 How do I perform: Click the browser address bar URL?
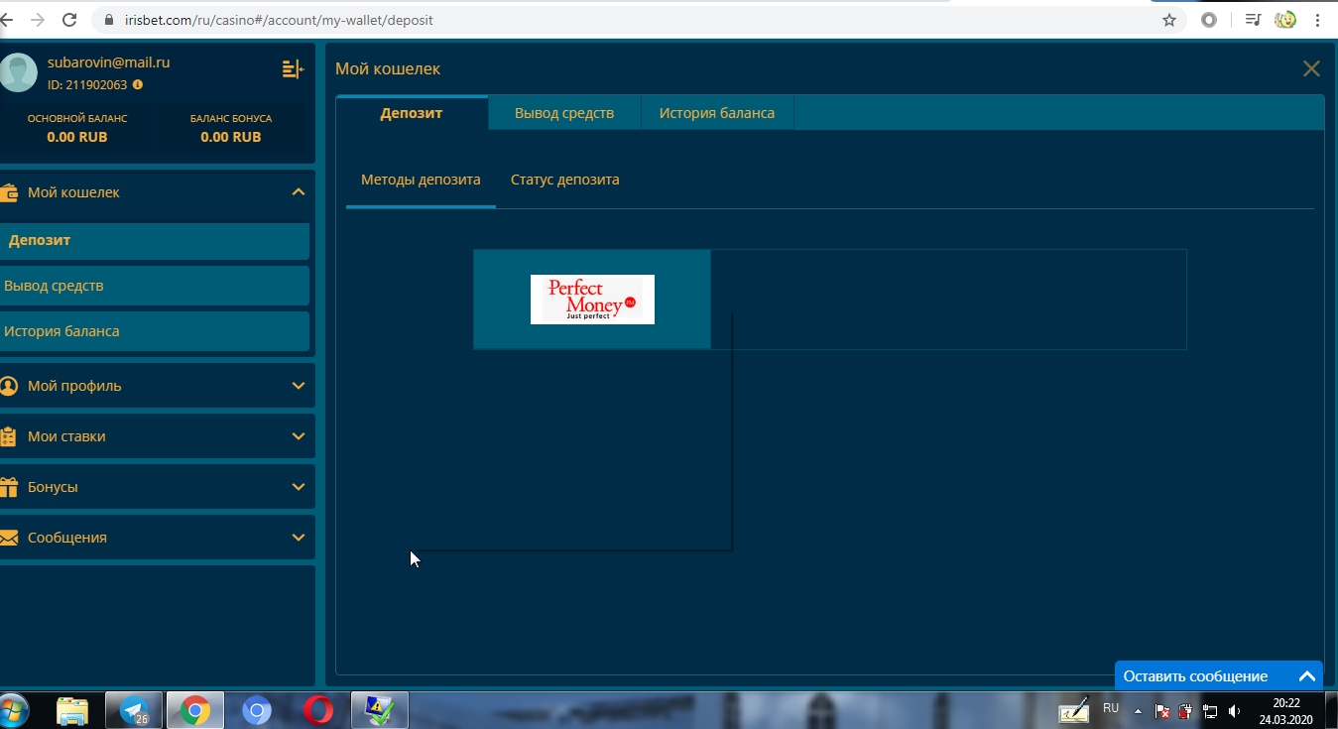tap(278, 20)
